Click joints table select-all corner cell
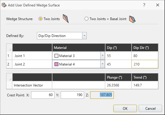This screenshot has height=115, width=165. (9, 48)
